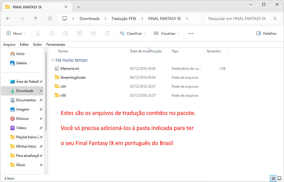
Task: Open the Exibir menu
Action: (x=38, y=44)
